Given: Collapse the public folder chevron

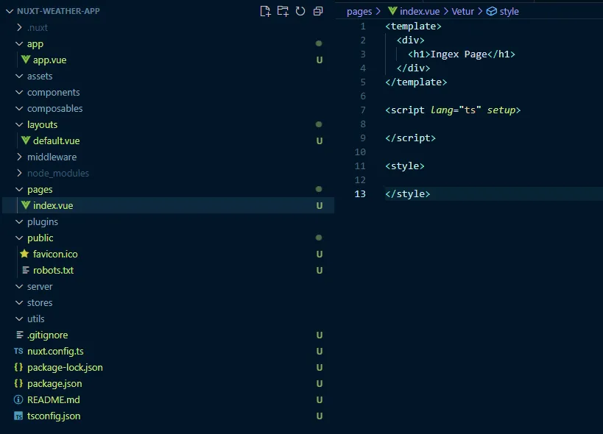Looking at the screenshot, I should [19, 238].
